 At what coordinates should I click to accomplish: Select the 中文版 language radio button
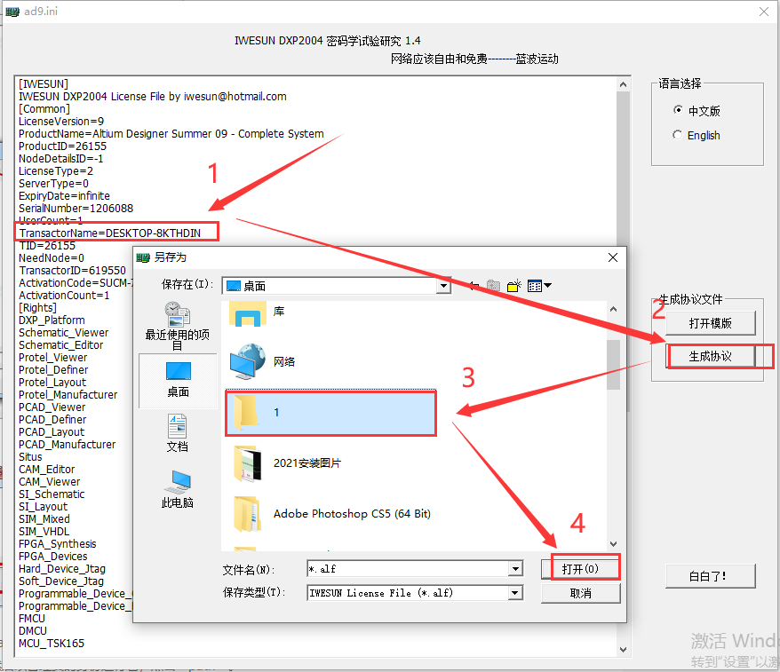(679, 111)
